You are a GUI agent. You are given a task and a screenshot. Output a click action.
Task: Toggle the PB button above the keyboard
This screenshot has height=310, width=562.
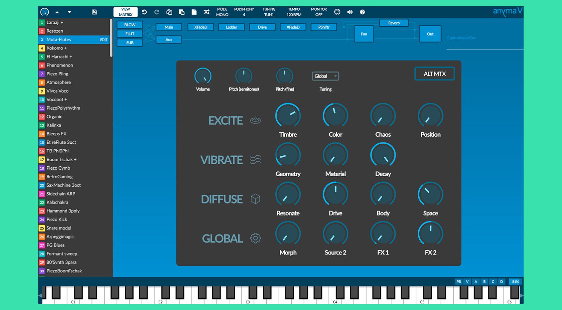coord(458,281)
